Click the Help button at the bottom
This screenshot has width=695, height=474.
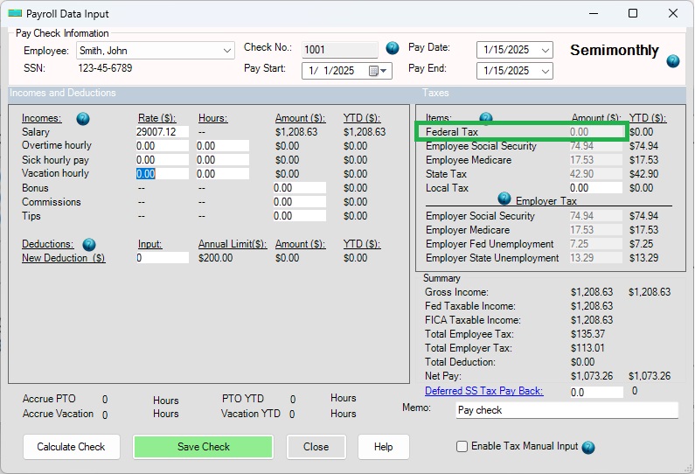click(383, 447)
